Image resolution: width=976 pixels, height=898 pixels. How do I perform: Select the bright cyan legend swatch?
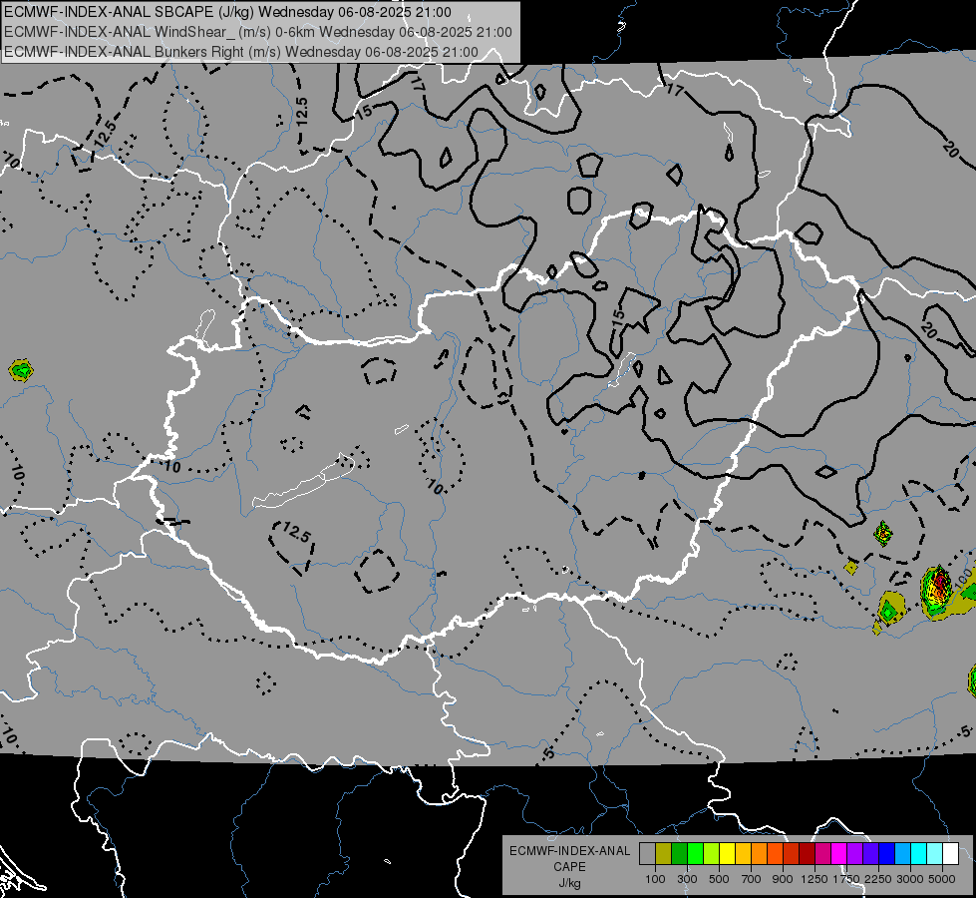[919, 853]
